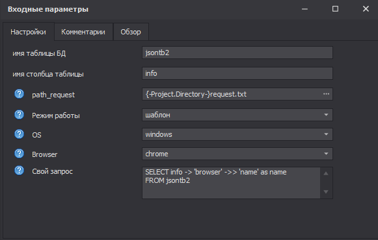Switch to the Комментарии tab

83,32
